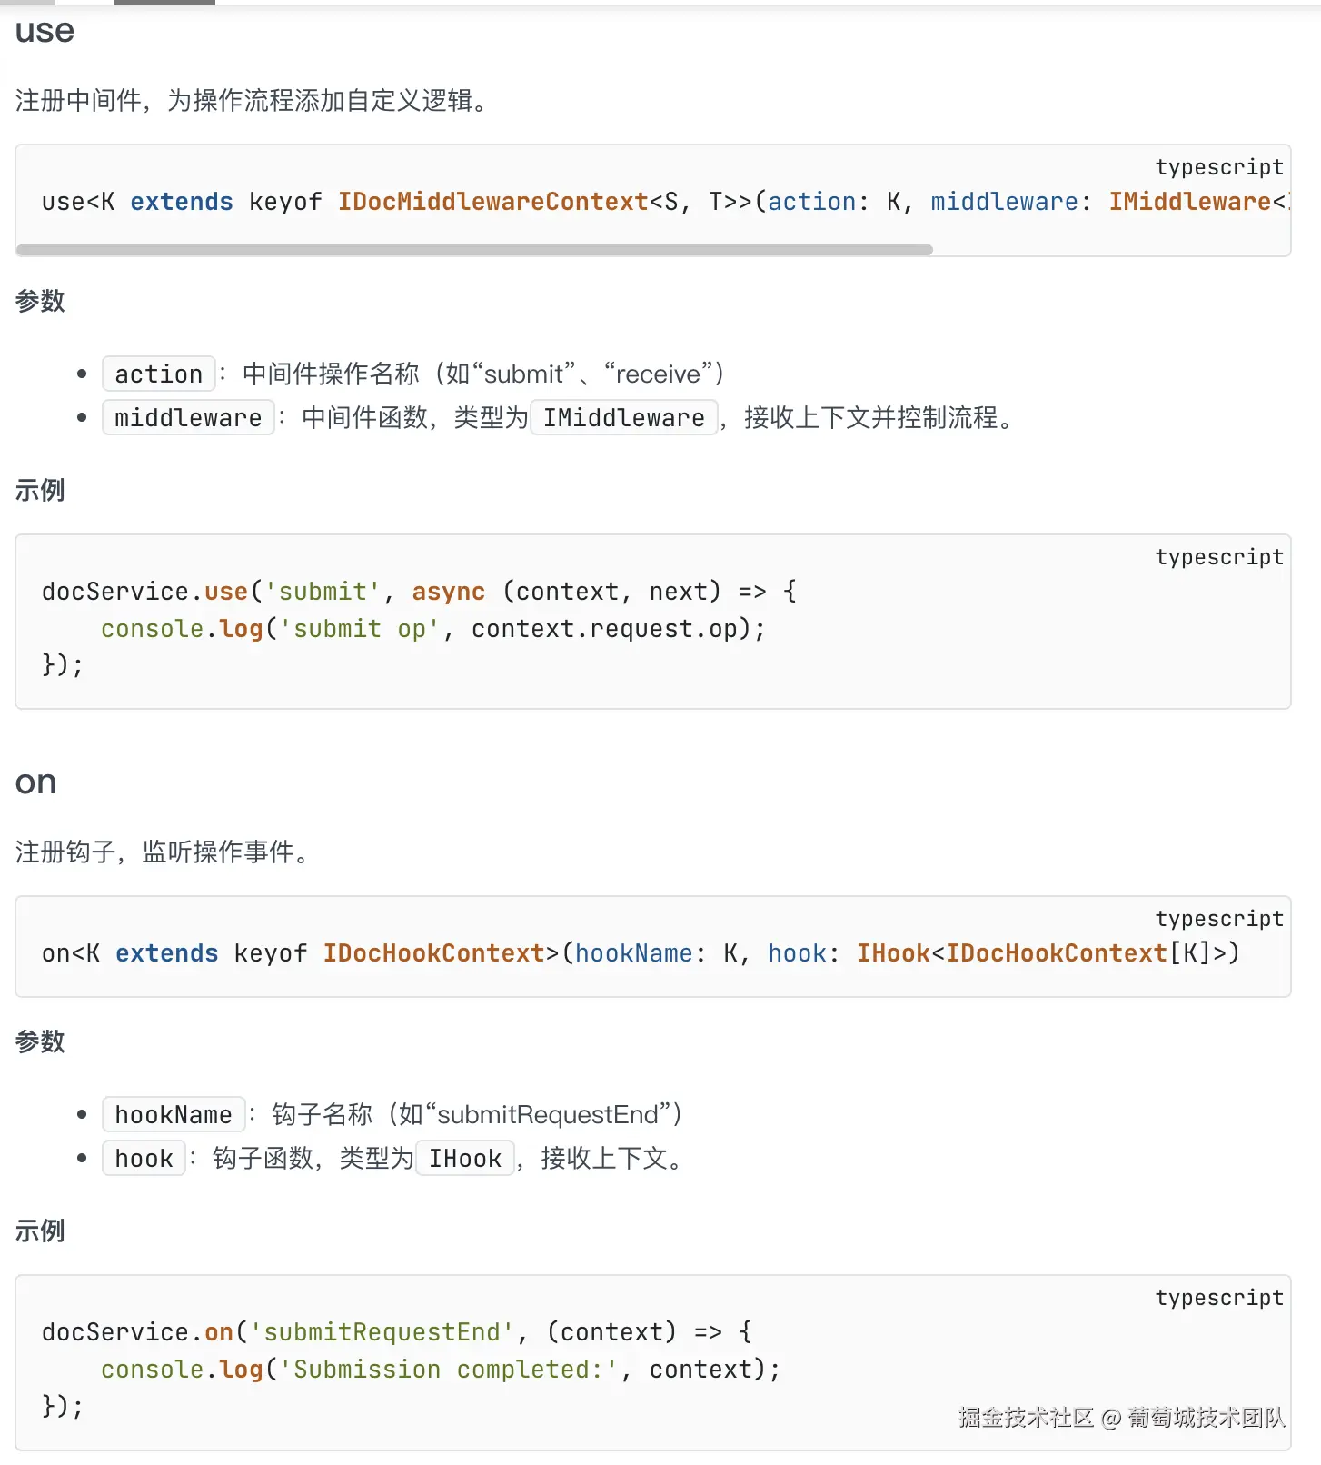Image resolution: width=1321 pixels, height=1465 pixels.
Task: Click the "use" section heading
Action: tap(45, 32)
